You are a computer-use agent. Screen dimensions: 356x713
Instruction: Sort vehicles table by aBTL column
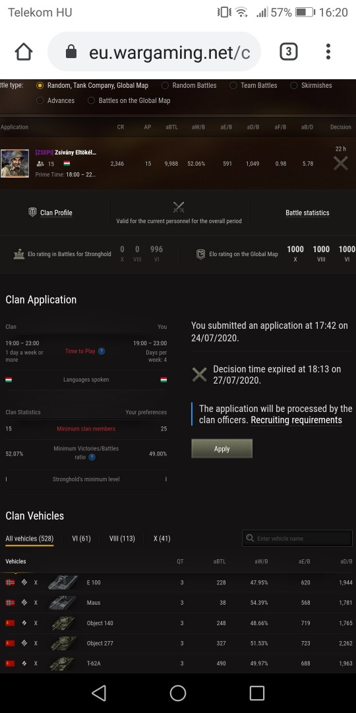coord(220,562)
